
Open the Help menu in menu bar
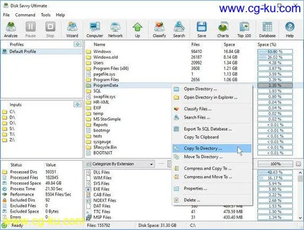point(61,15)
